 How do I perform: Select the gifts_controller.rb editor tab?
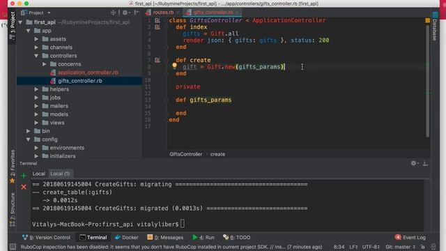(213, 13)
